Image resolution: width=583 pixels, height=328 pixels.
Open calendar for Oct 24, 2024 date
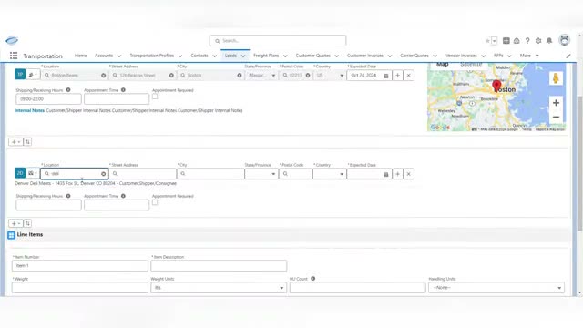point(386,76)
